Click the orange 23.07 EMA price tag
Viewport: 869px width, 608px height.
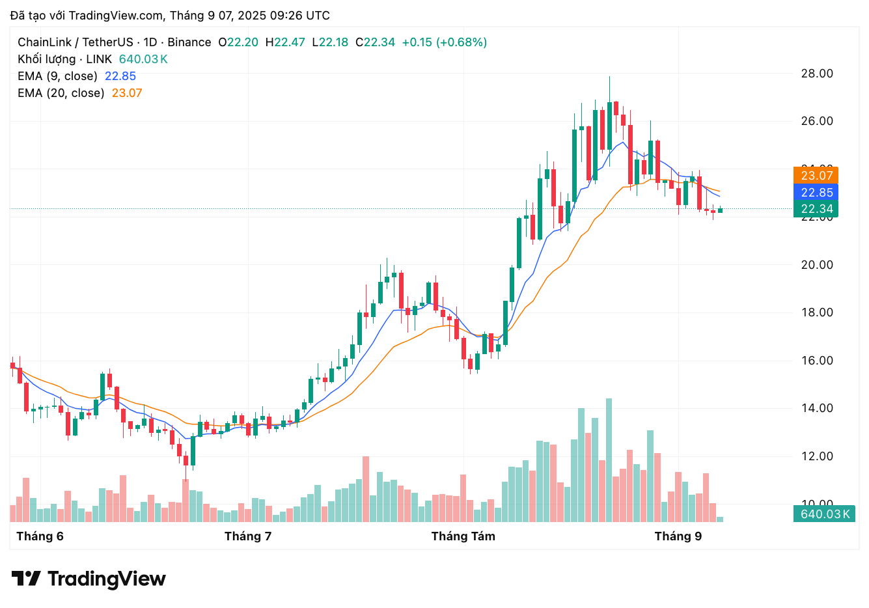816,175
